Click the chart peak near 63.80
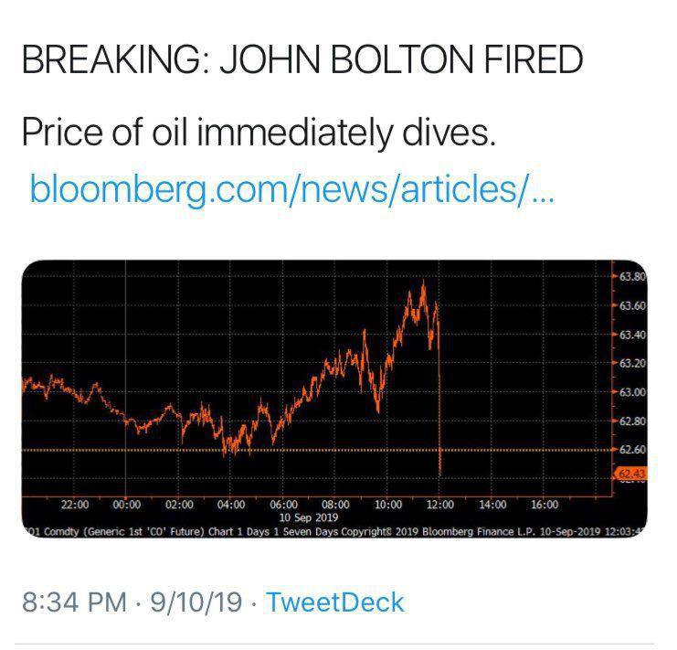677x650 pixels. click(x=423, y=287)
